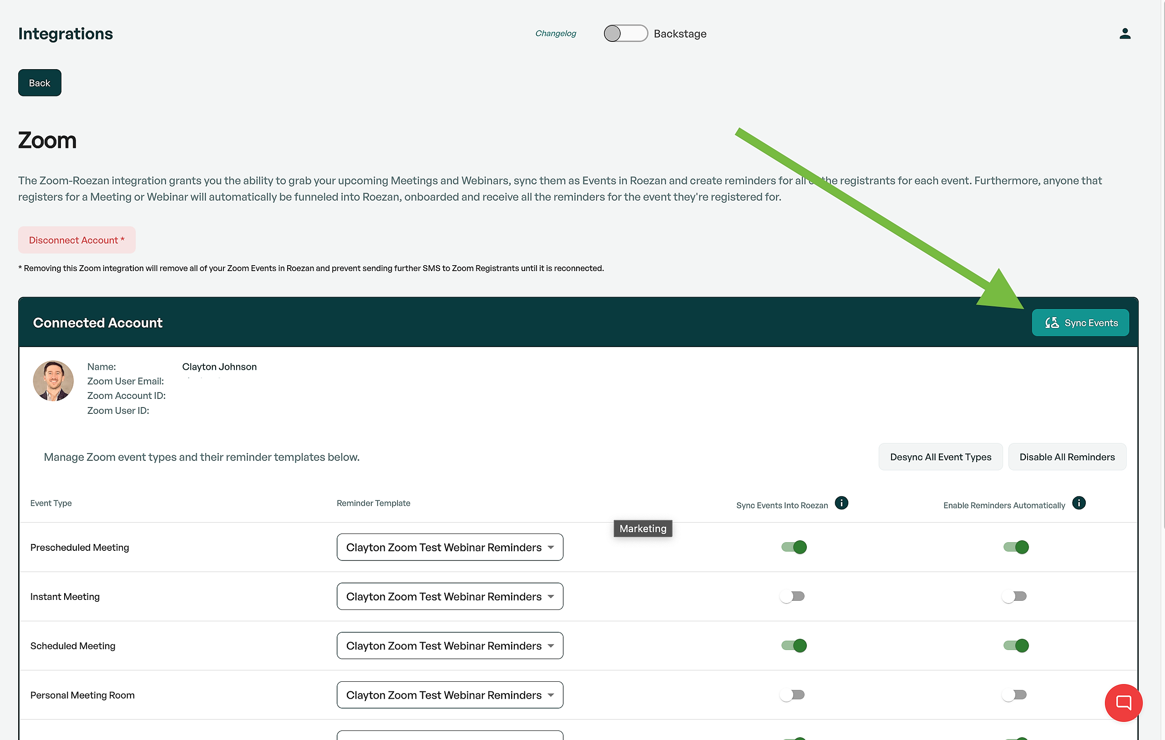
Task: Click Desync All Event Types
Action: (940, 457)
